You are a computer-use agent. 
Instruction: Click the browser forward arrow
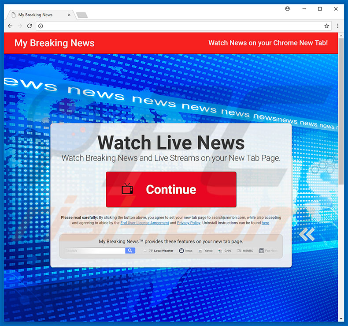(x=20, y=26)
